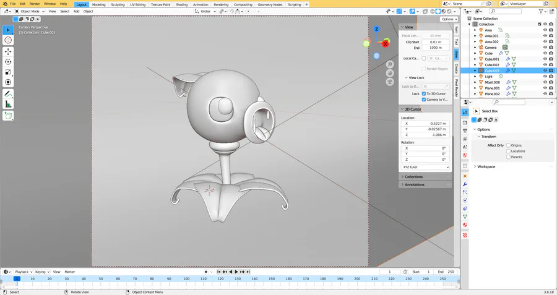
Task: Open sidebar Item tab
Action: (457, 30)
